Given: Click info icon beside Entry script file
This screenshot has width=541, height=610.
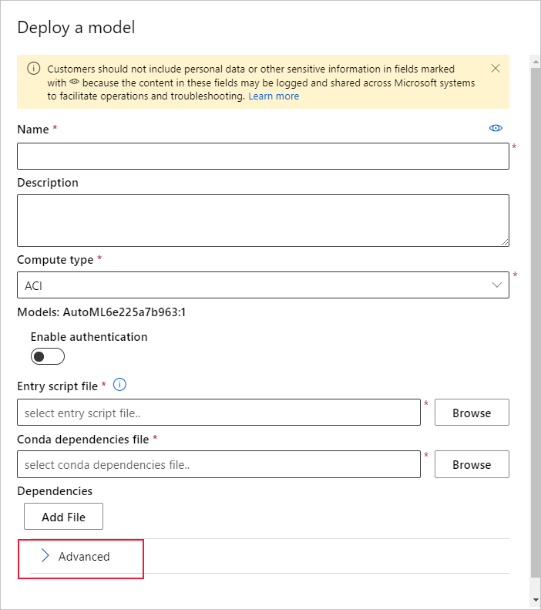Looking at the screenshot, I should pyautogui.click(x=119, y=385).
